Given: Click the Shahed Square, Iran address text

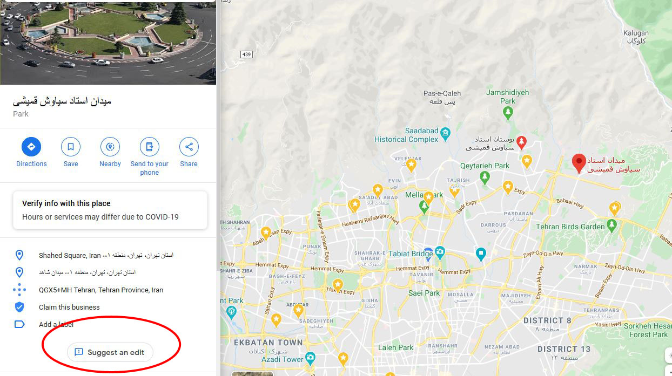Looking at the screenshot, I should coord(106,255).
